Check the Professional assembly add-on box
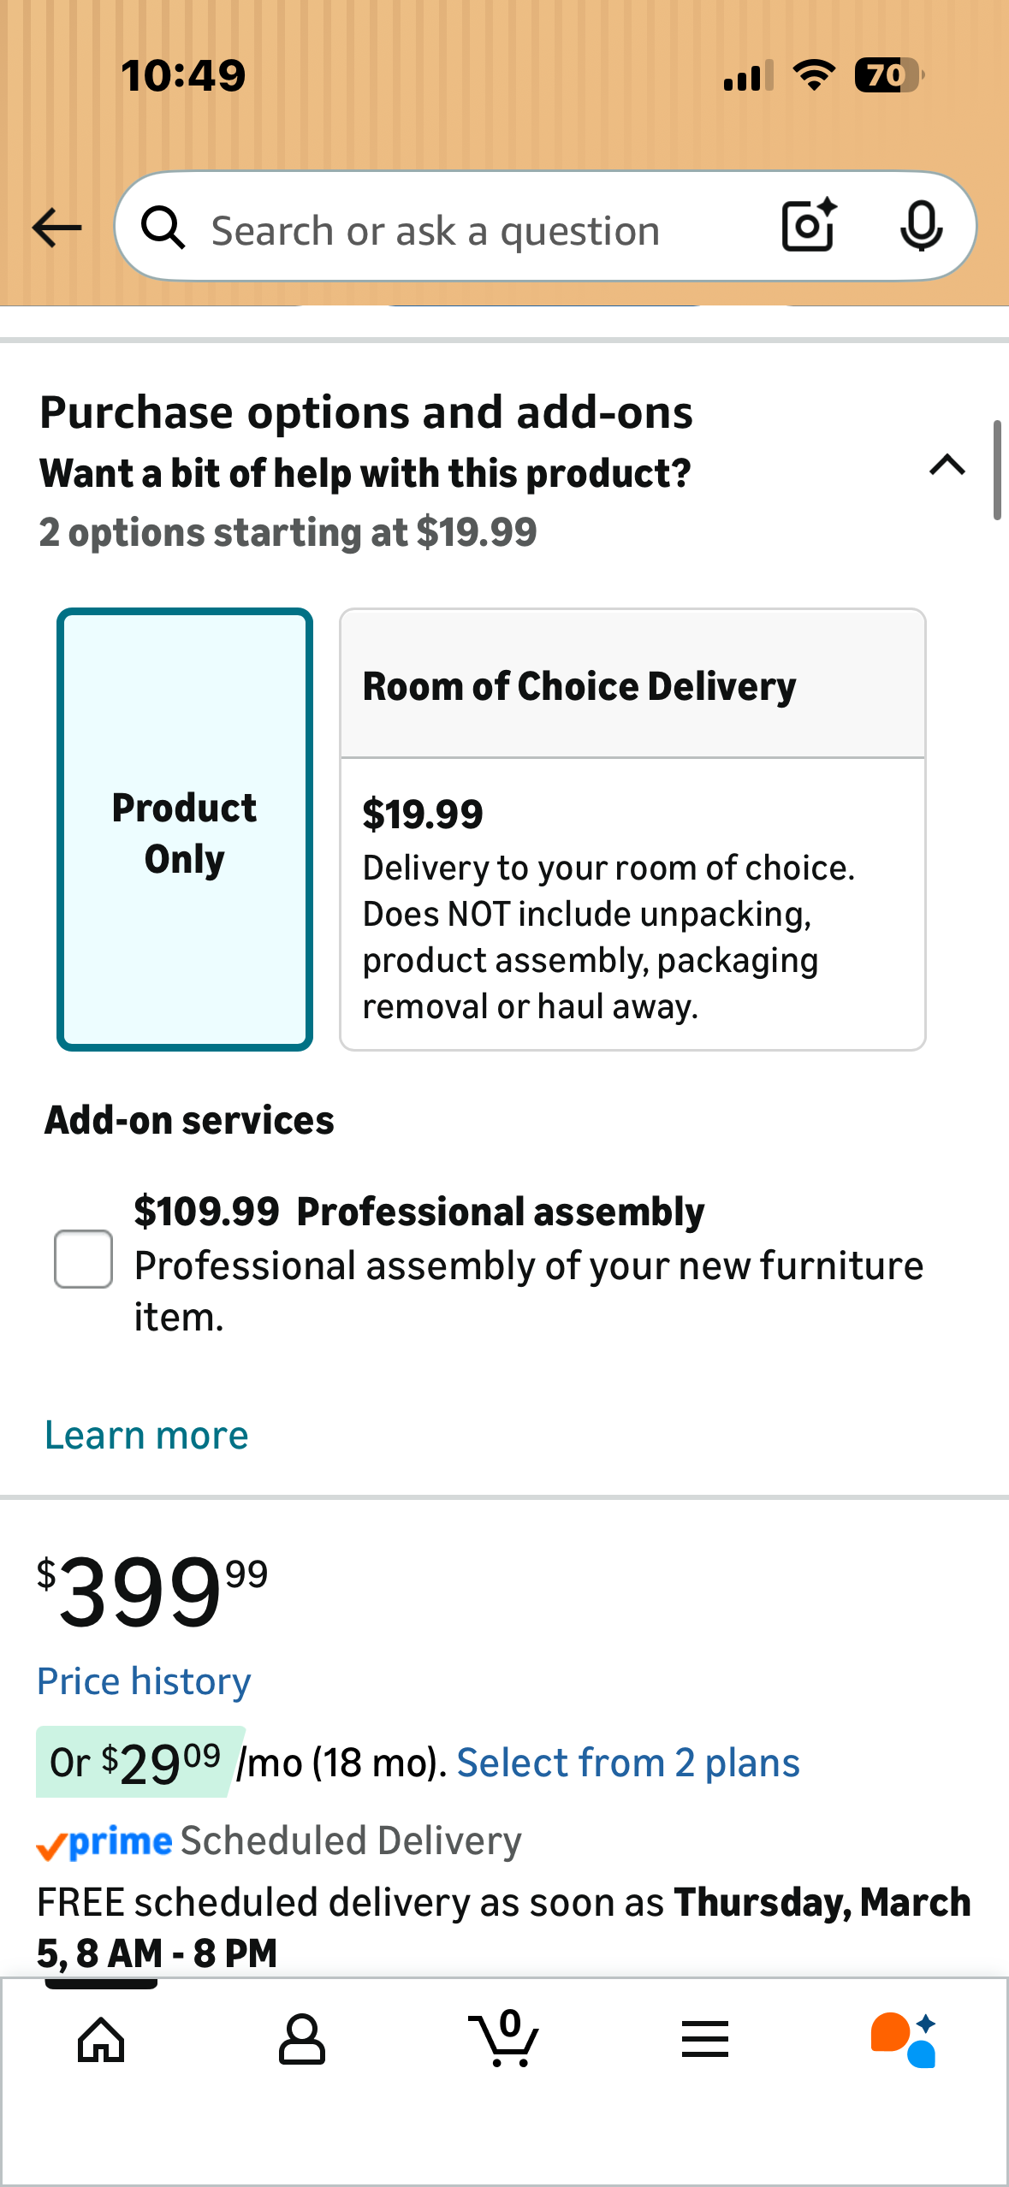The height and width of the screenshot is (2187, 1009). click(83, 1259)
